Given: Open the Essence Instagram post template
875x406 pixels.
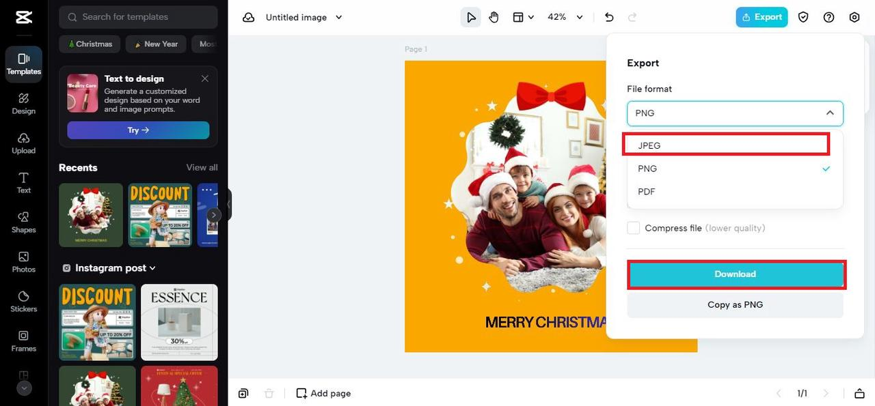Looking at the screenshot, I should 179,322.
